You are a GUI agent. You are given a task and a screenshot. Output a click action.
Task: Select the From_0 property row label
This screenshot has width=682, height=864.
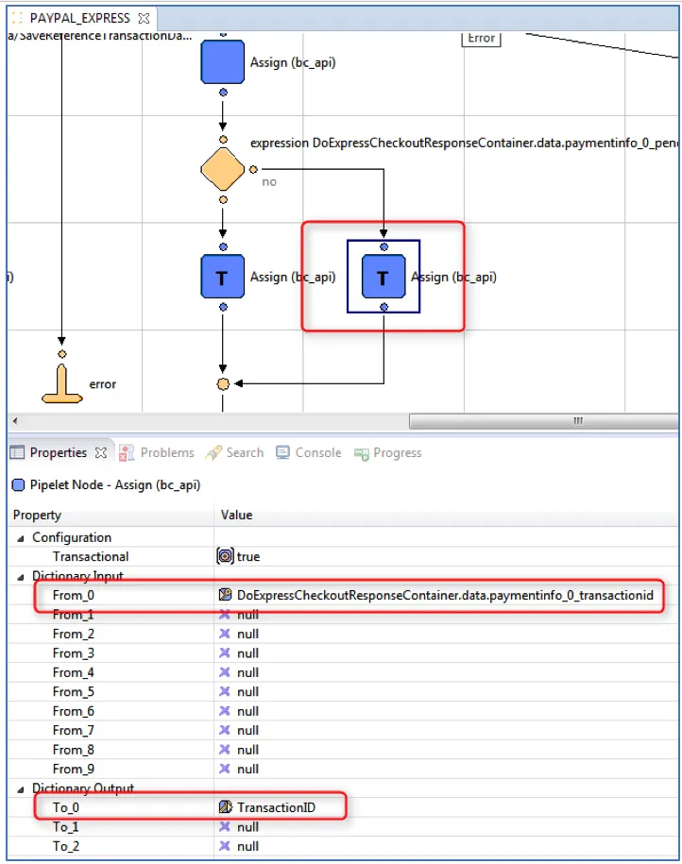coord(74,595)
